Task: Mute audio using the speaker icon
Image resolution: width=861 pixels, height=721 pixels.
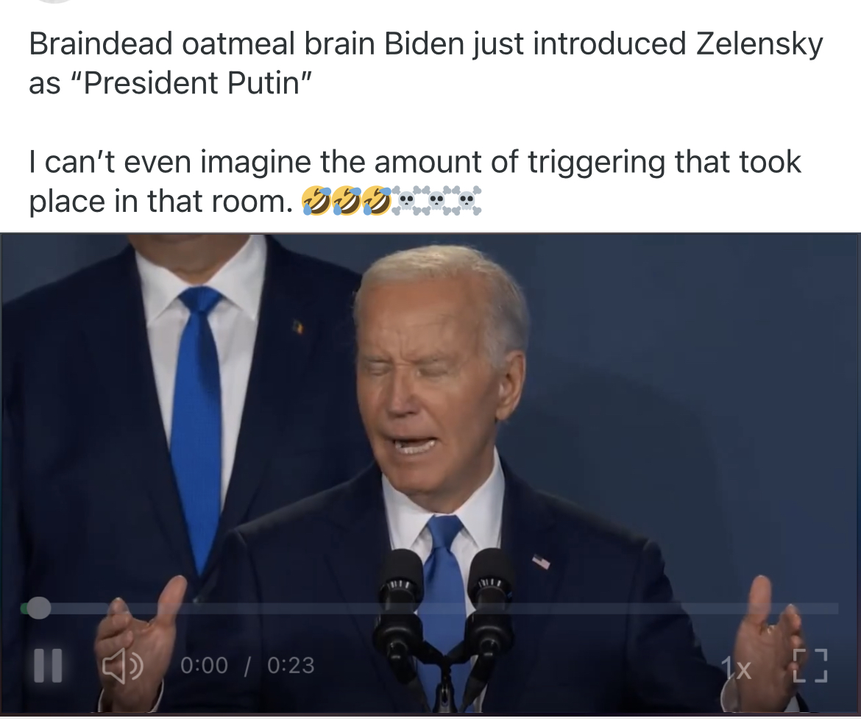Action: (x=123, y=666)
